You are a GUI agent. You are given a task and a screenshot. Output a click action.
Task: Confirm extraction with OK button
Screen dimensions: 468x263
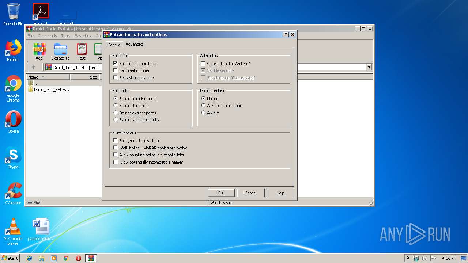[x=221, y=193]
